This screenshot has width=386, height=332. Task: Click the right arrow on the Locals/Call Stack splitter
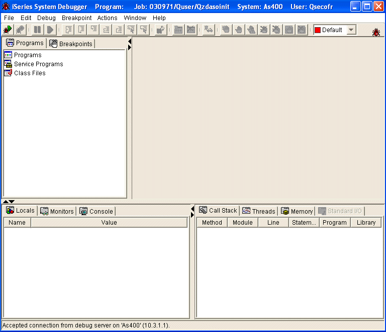(192, 215)
